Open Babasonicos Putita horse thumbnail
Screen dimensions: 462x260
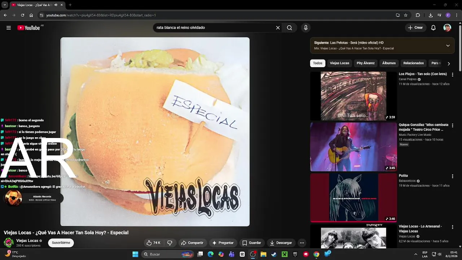(353, 198)
